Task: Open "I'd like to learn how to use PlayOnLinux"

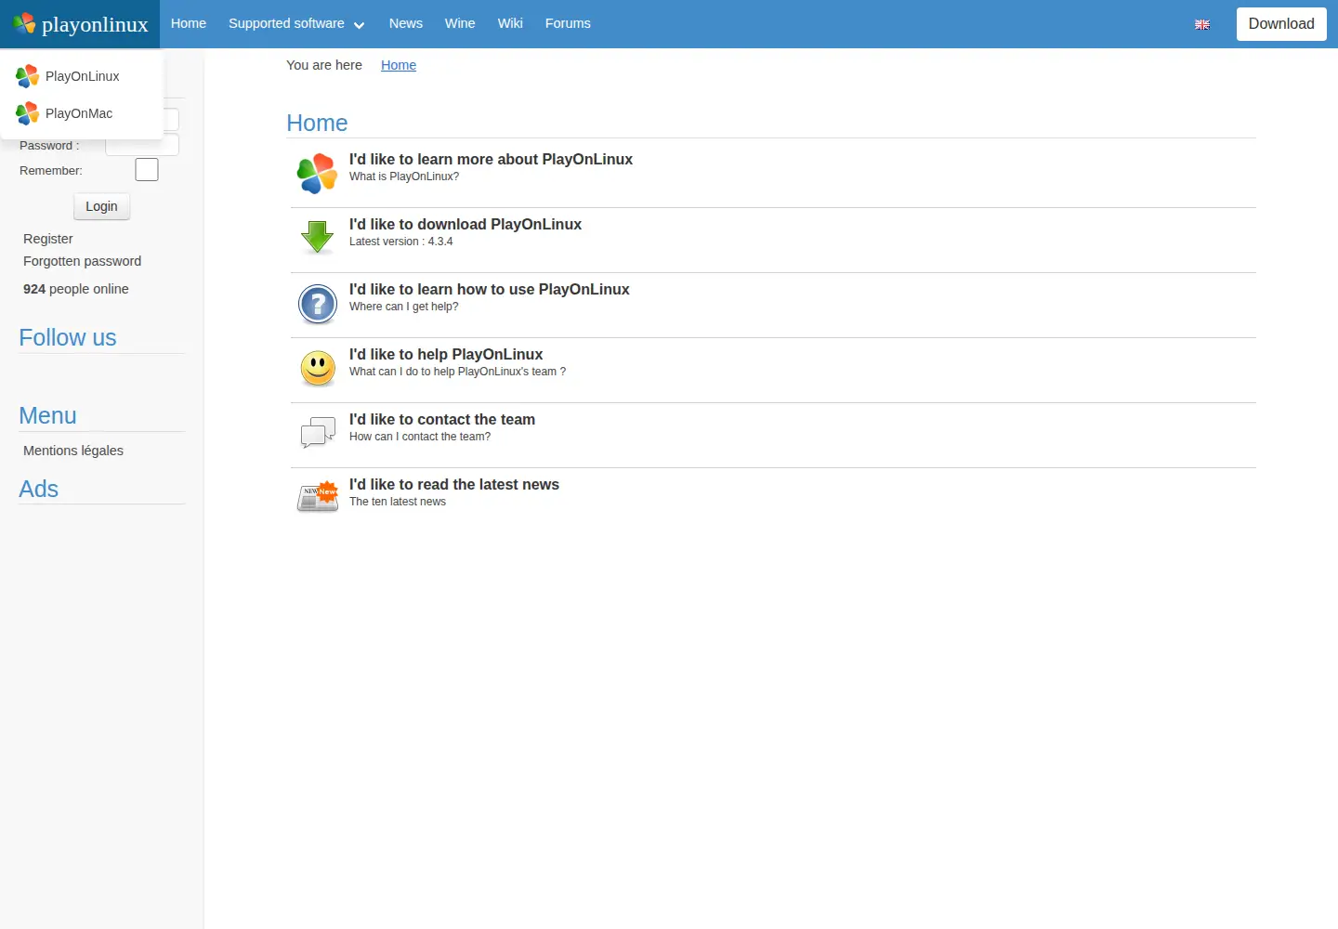Action: point(490,289)
